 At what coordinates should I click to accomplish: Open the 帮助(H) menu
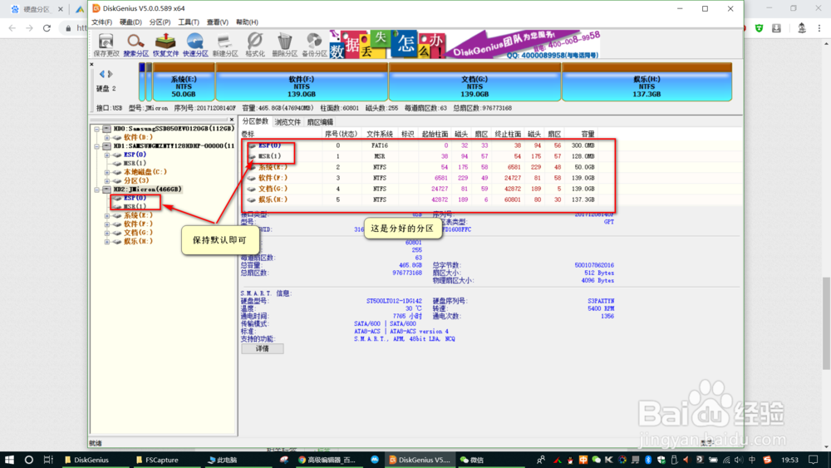pos(247,22)
